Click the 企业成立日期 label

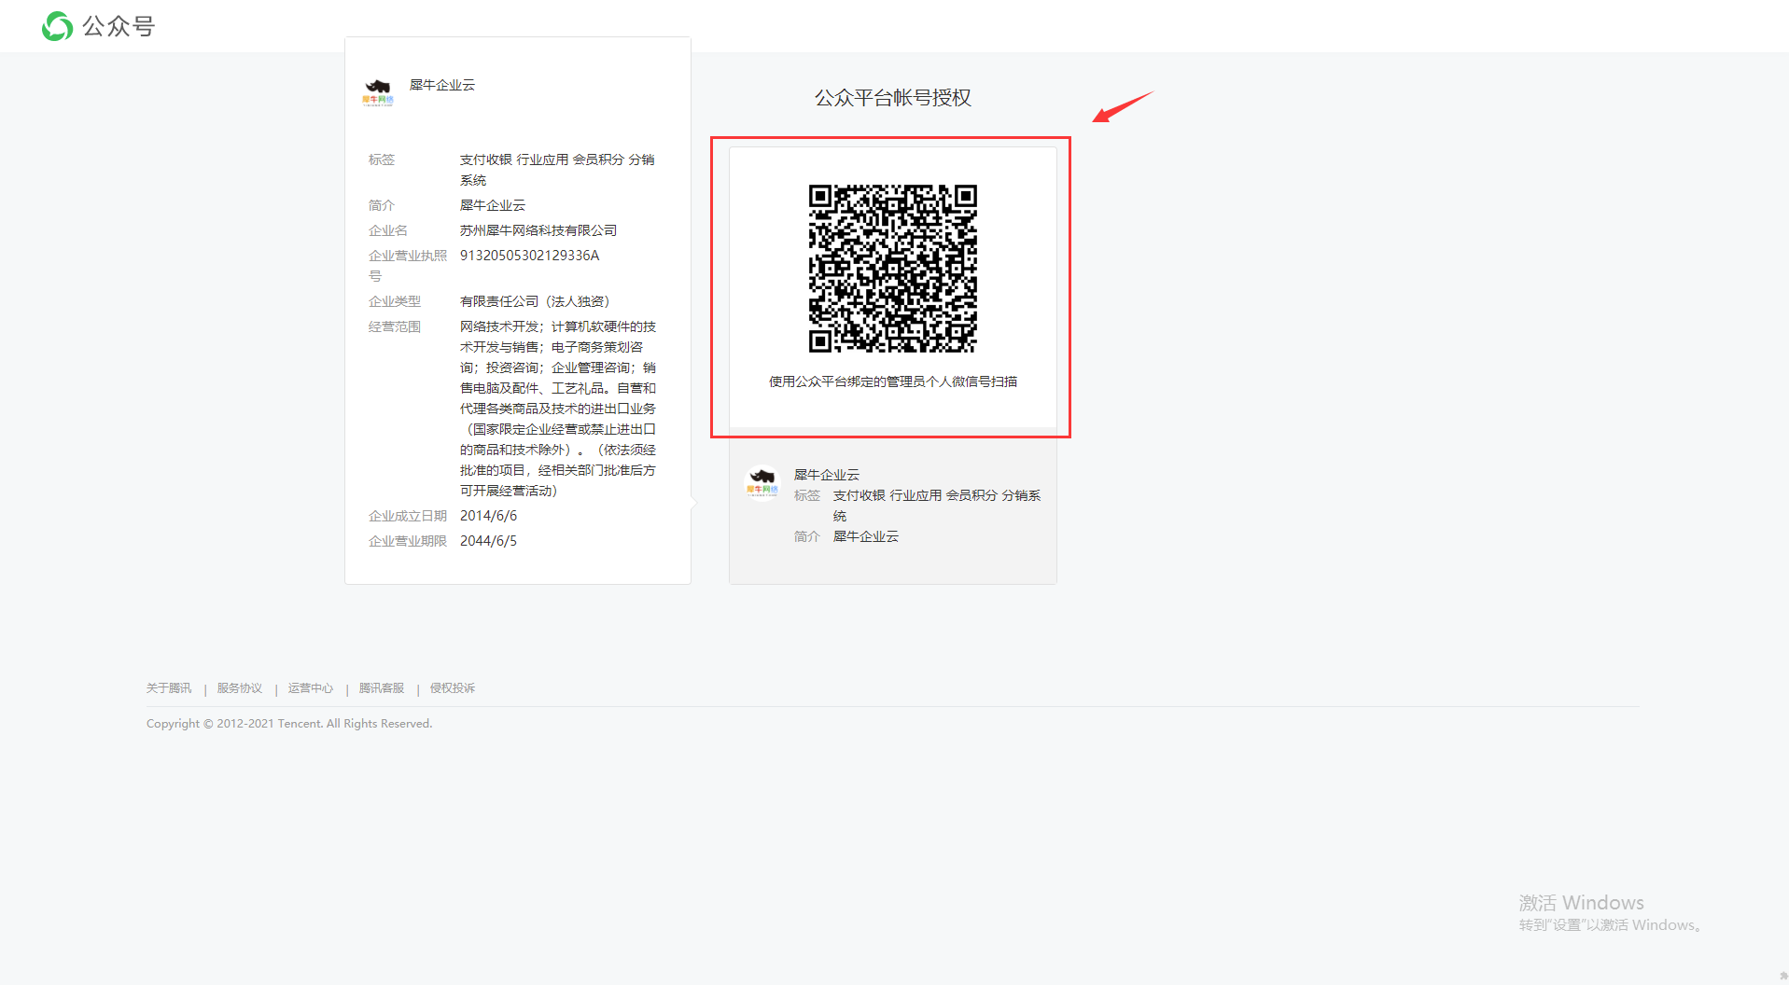(x=408, y=516)
